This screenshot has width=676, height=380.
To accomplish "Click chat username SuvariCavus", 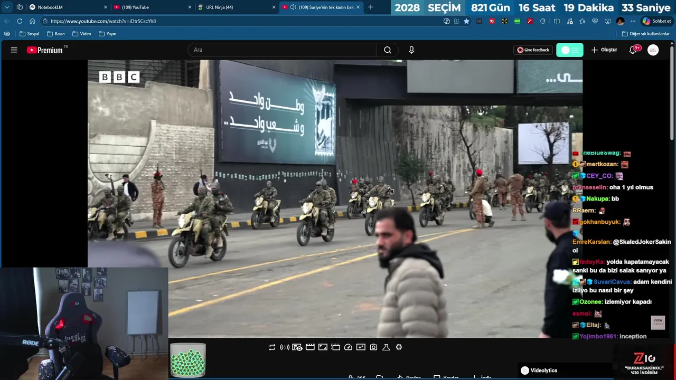I will click(x=612, y=282).
